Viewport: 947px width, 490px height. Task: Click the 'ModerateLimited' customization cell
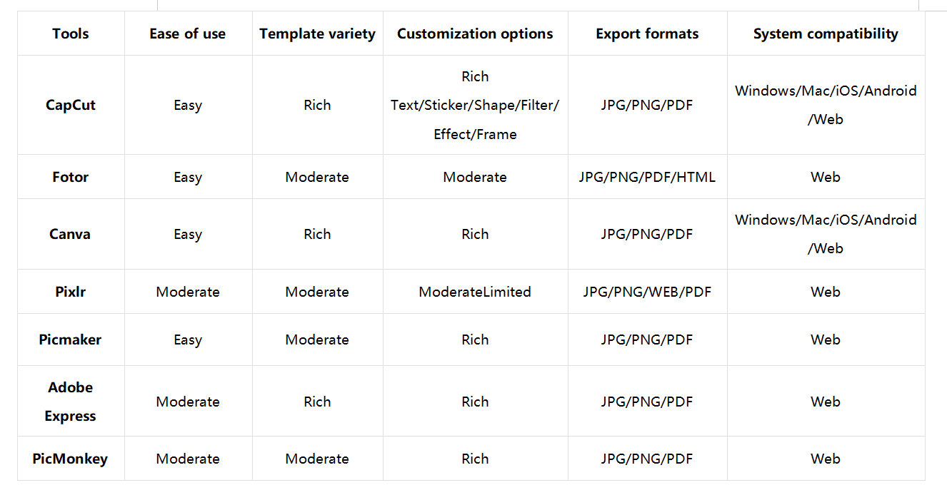pyautogui.click(x=475, y=292)
